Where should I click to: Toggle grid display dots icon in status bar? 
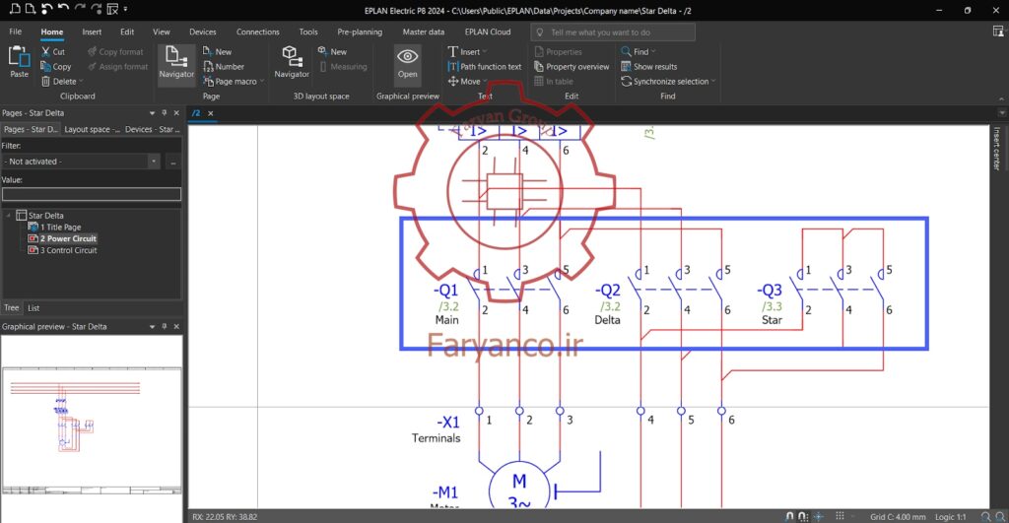click(x=840, y=516)
